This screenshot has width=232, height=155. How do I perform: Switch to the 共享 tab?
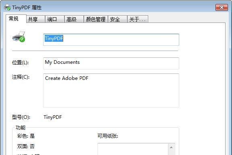35,19
